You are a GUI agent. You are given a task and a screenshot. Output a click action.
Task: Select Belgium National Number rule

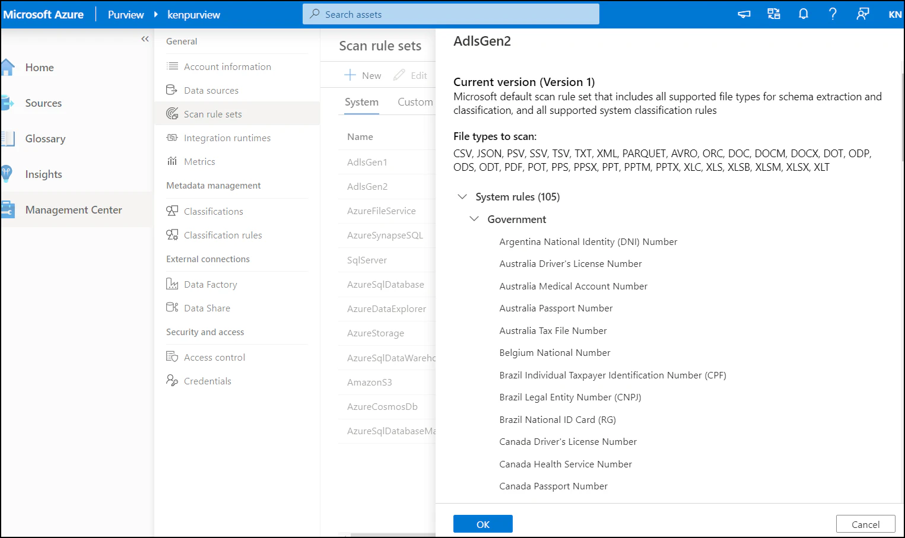click(x=555, y=352)
